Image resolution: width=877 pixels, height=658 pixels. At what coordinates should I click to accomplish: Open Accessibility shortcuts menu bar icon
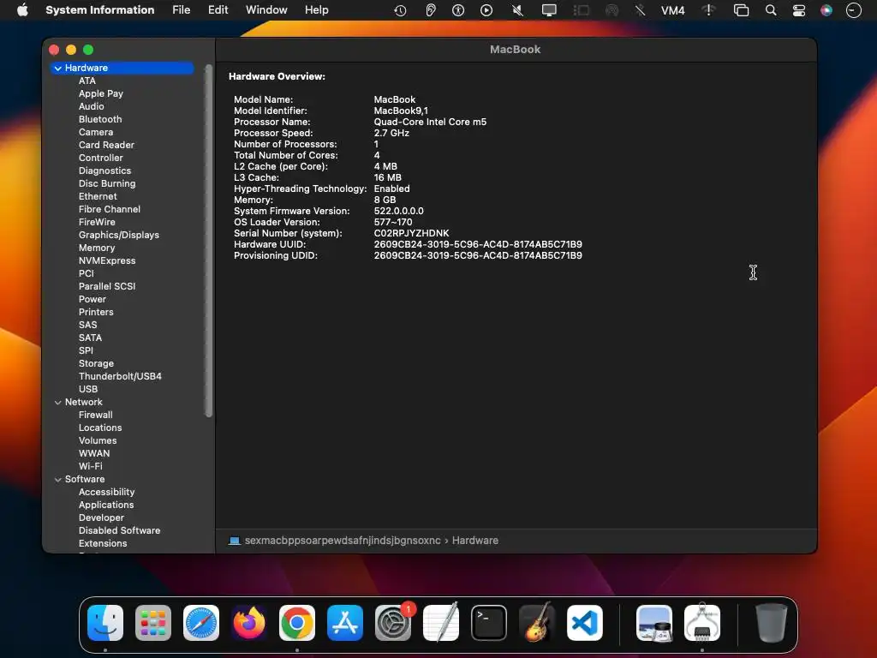click(458, 10)
